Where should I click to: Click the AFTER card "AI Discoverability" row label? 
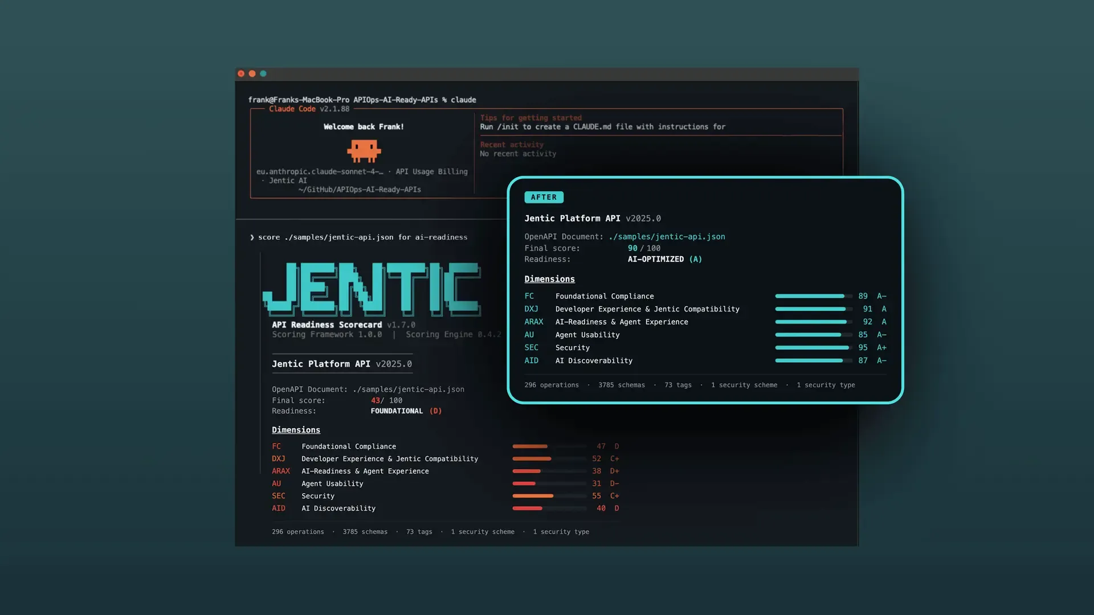pos(594,360)
